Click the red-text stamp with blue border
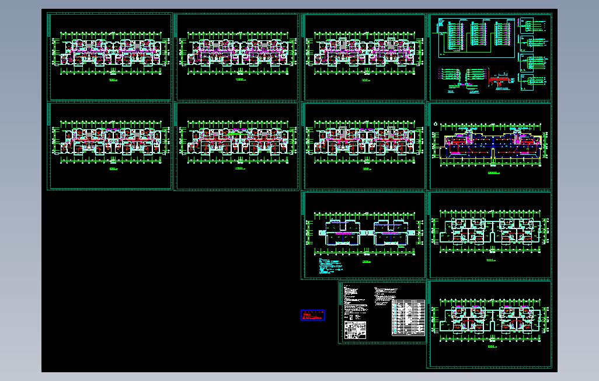Viewport: 599px width, 381px height. tap(313, 315)
